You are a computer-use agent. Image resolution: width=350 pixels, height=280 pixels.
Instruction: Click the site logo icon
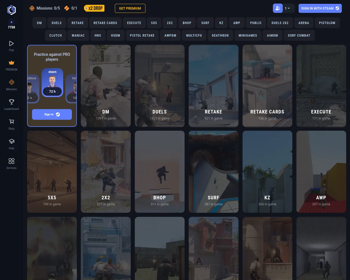11,10
